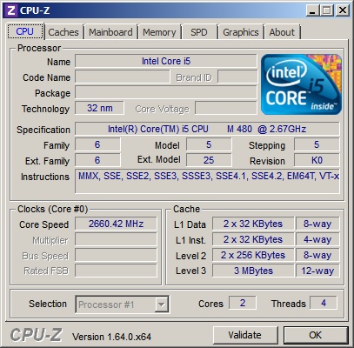Click the Specification field text
The height and width of the screenshot is (348, 354).
tap(207, 129)
